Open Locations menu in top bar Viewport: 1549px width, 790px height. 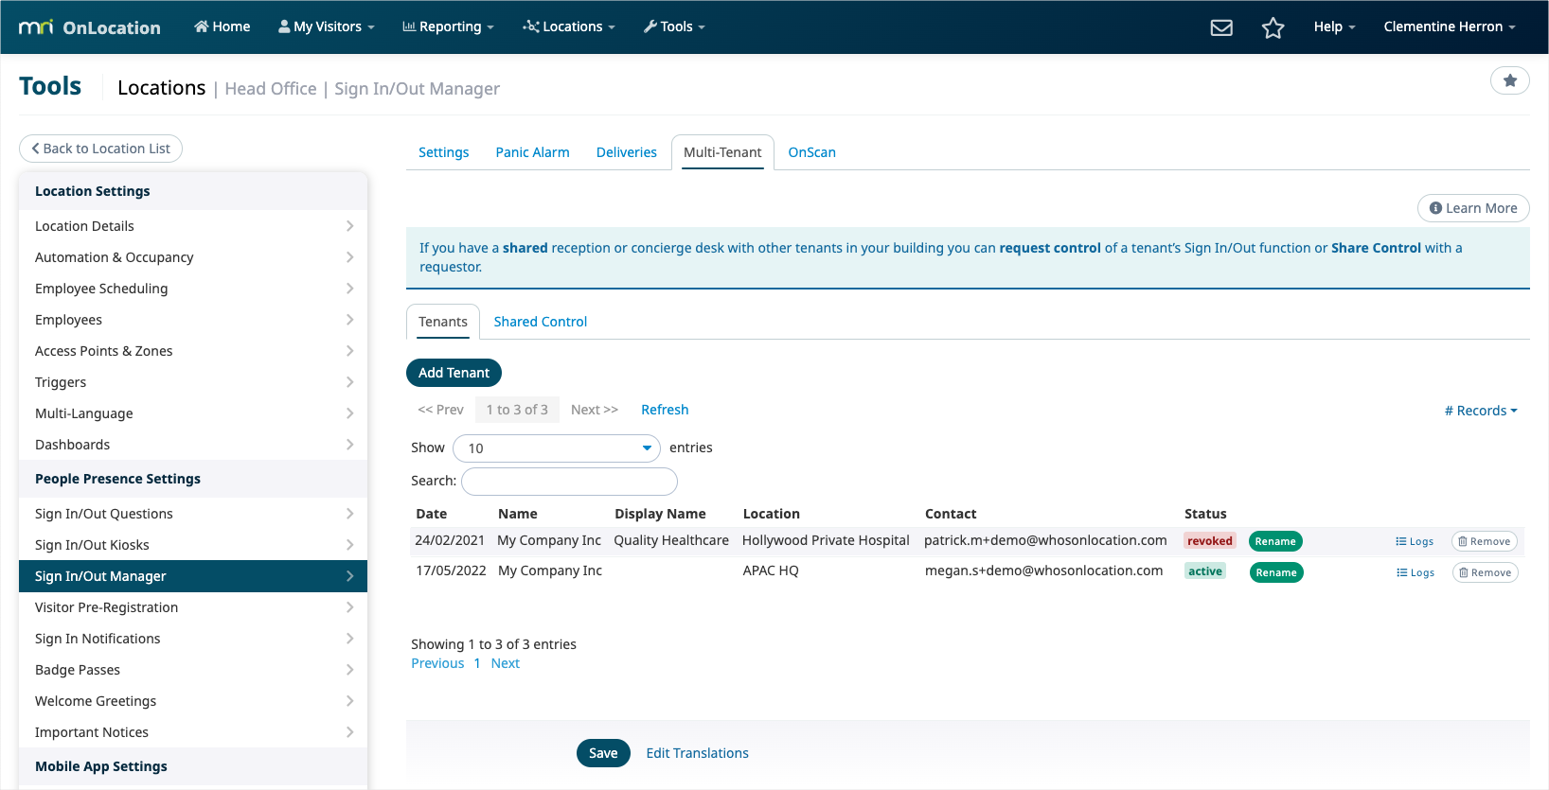coord(569,26)
